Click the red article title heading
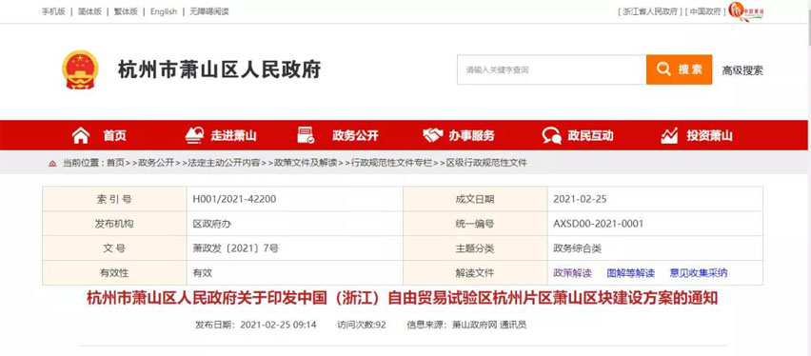811x356 pixels. (402, 298)
